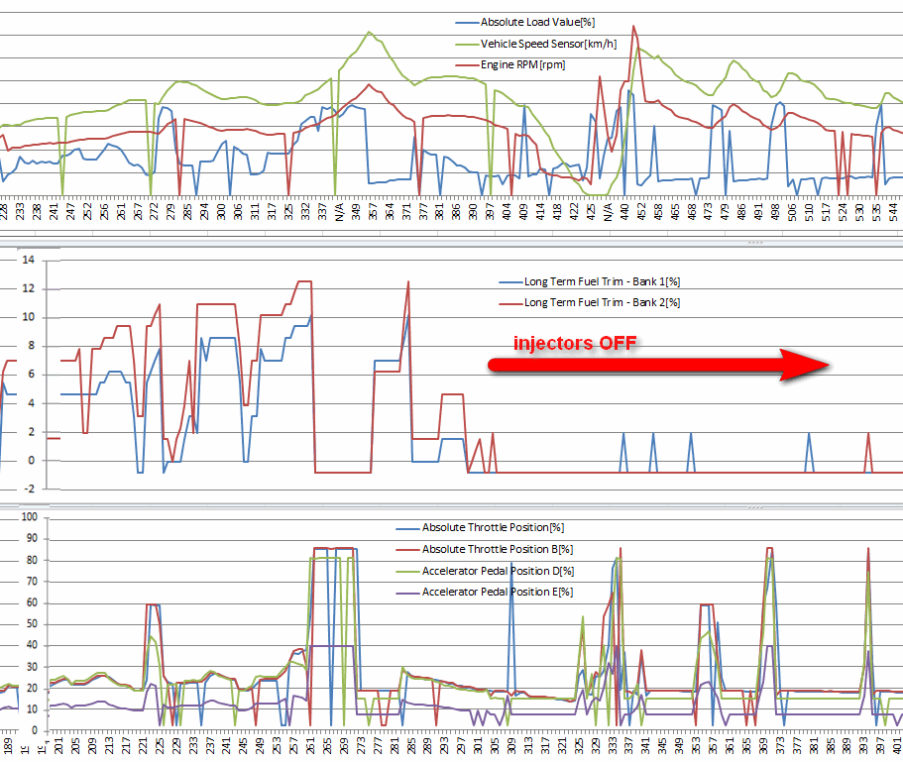Screen dimensions: 903x762
Task: Click the splitter between top and middle charts
Action: [452, 244]
